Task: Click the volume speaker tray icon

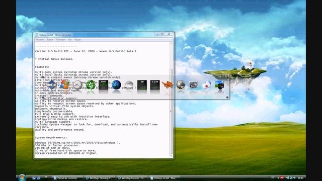Action: (295, 177)
